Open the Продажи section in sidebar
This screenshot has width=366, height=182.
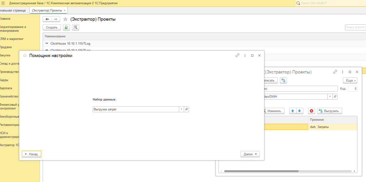(6, 47)
